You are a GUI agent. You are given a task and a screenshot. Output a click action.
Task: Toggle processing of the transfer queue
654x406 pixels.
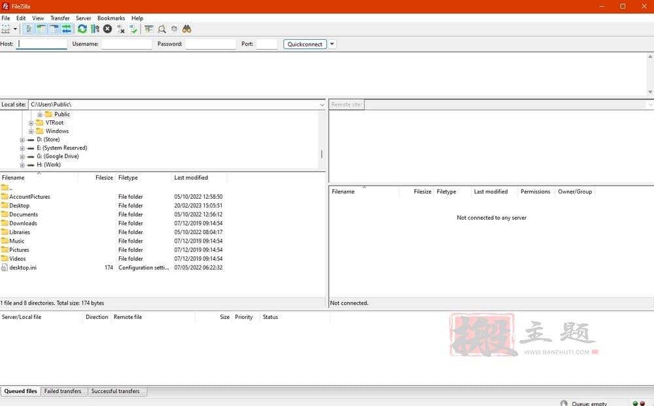coord(95,29)
